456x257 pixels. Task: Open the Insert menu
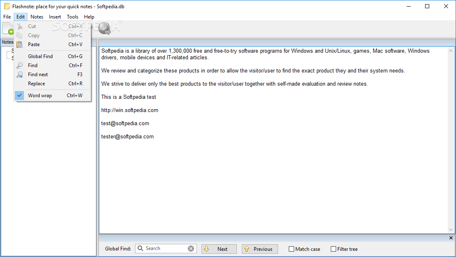pyautogui.click(x=55, y=17)
